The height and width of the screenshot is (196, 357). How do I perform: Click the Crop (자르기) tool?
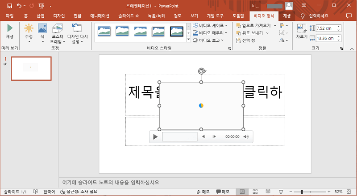pyautogui.click(x=302, y=31)
